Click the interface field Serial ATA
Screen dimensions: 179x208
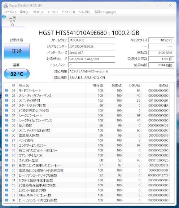92,53
